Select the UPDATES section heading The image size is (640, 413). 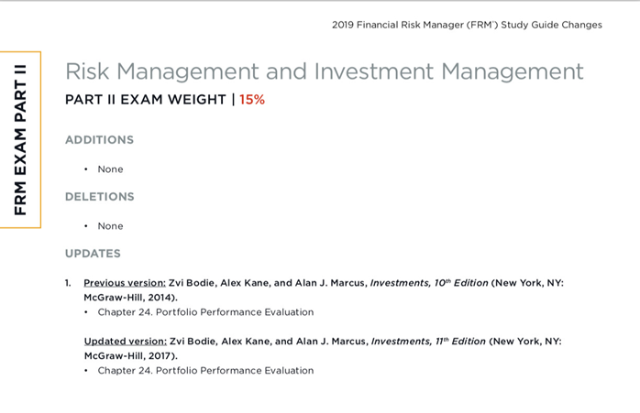[93, 254]
